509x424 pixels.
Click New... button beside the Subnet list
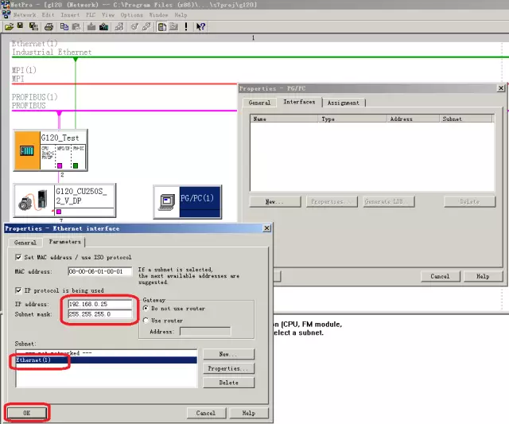tap(229, 354)
